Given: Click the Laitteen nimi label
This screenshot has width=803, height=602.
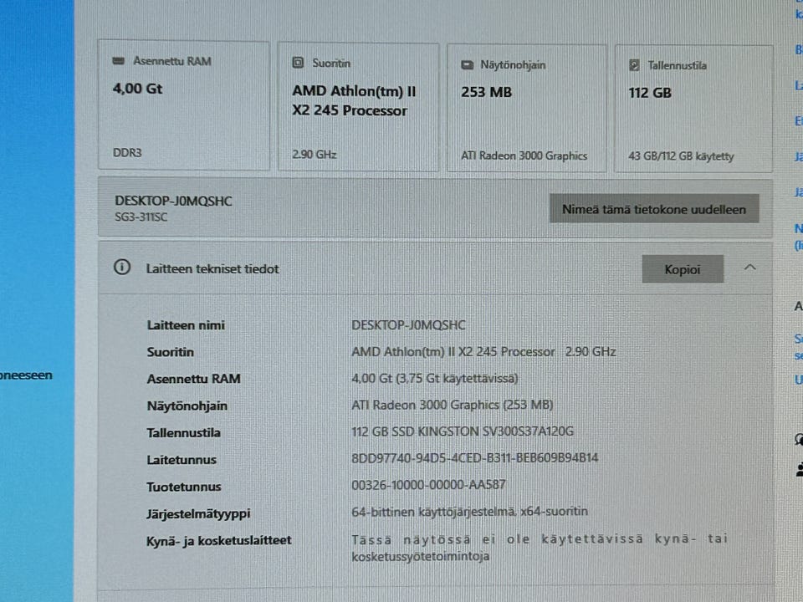Looking at the screenshot, I should tap(186, 325).
